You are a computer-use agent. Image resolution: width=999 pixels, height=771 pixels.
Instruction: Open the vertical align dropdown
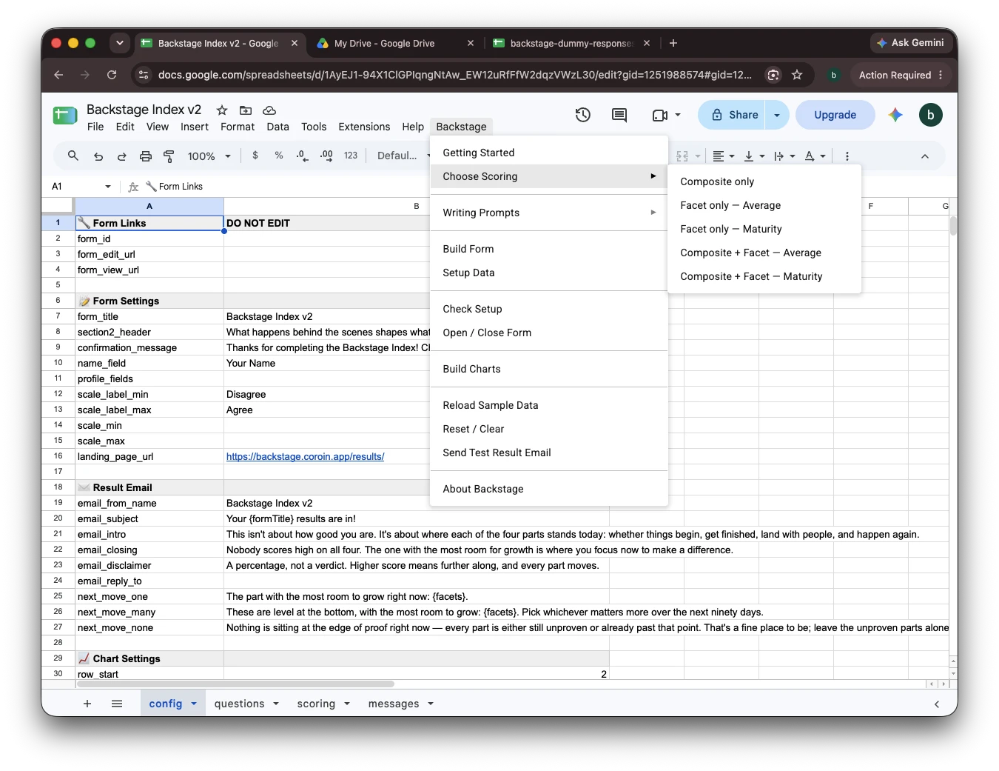[x=754, y=156]
